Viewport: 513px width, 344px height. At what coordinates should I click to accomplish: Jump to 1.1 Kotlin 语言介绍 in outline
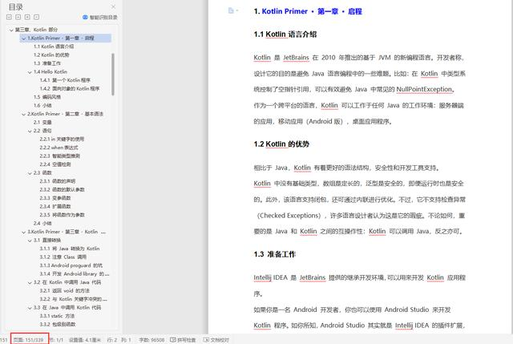pos(54,47)
